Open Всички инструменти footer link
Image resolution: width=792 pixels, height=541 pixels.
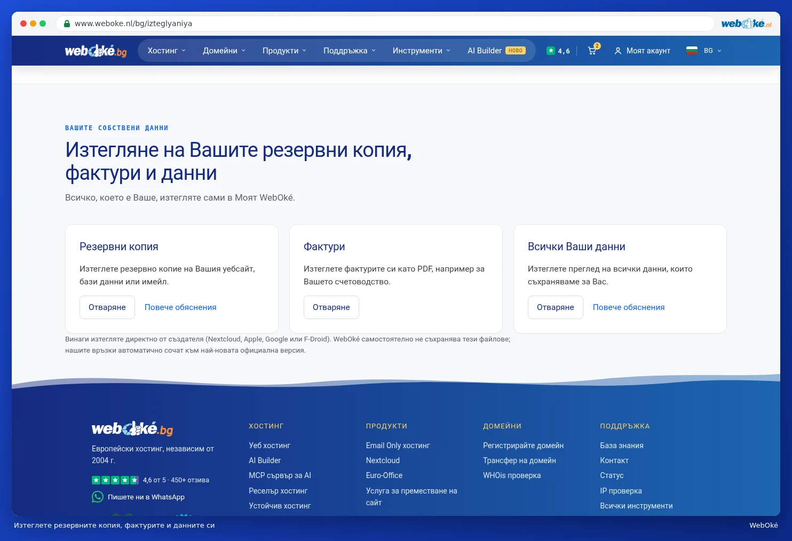[x=636, y=506]
